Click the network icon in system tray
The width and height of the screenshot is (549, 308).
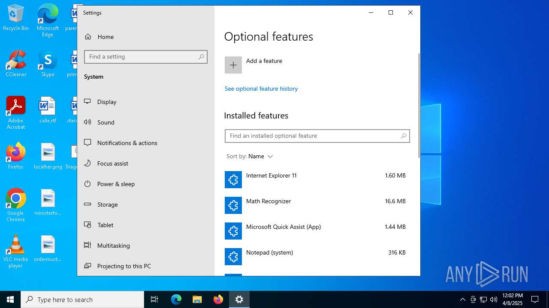pos(483,299)
